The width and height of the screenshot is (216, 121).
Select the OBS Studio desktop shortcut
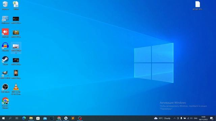5,88
